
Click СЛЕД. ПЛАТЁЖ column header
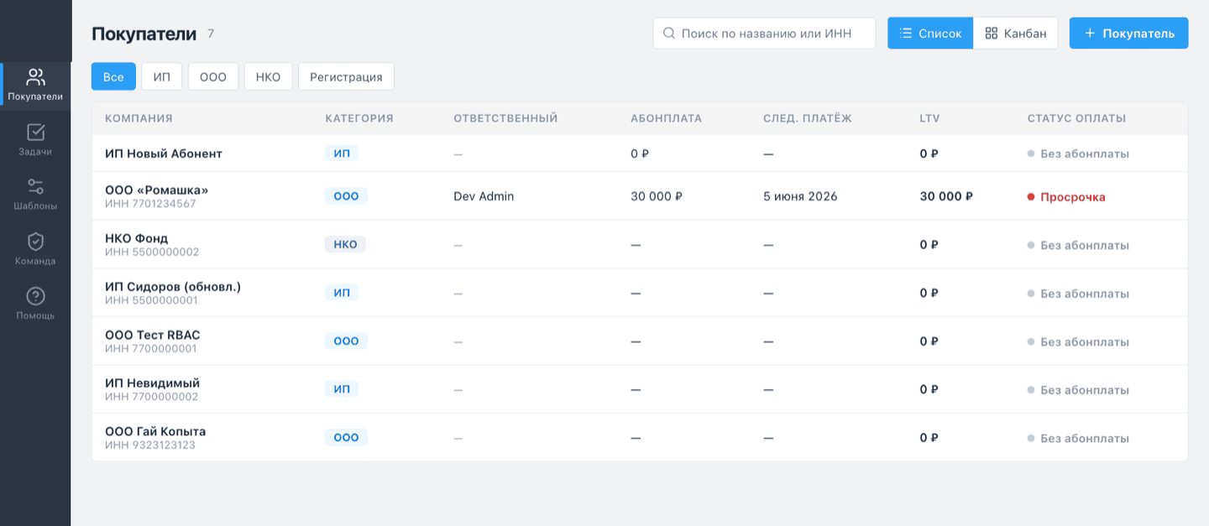(808, 118)
